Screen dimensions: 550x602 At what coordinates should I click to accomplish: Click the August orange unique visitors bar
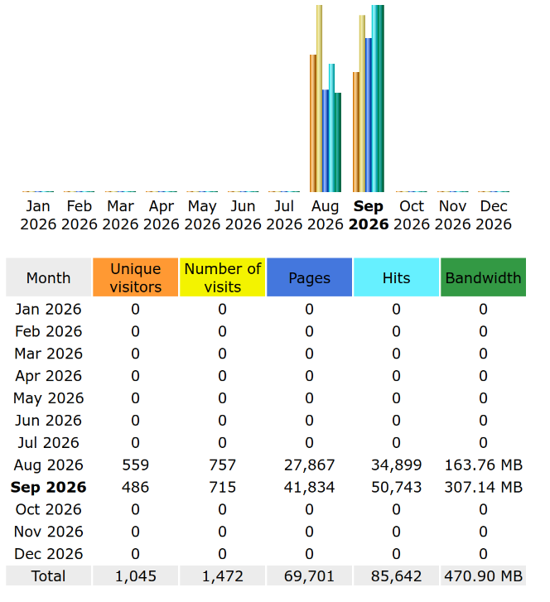pos(313,123)
